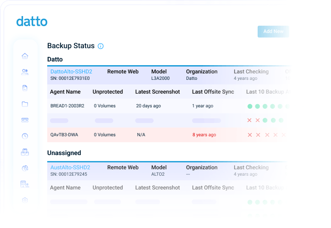
Task: Select the QAvTB3-DWA agent row
Action: 168,135
